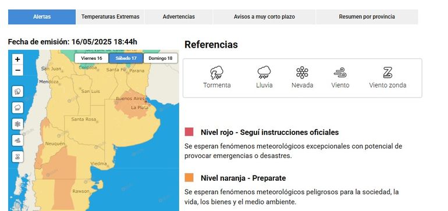Open the Temperaturas Extremas tab
Viewport: 448px width, 211px height.
[x=111, y=17]
